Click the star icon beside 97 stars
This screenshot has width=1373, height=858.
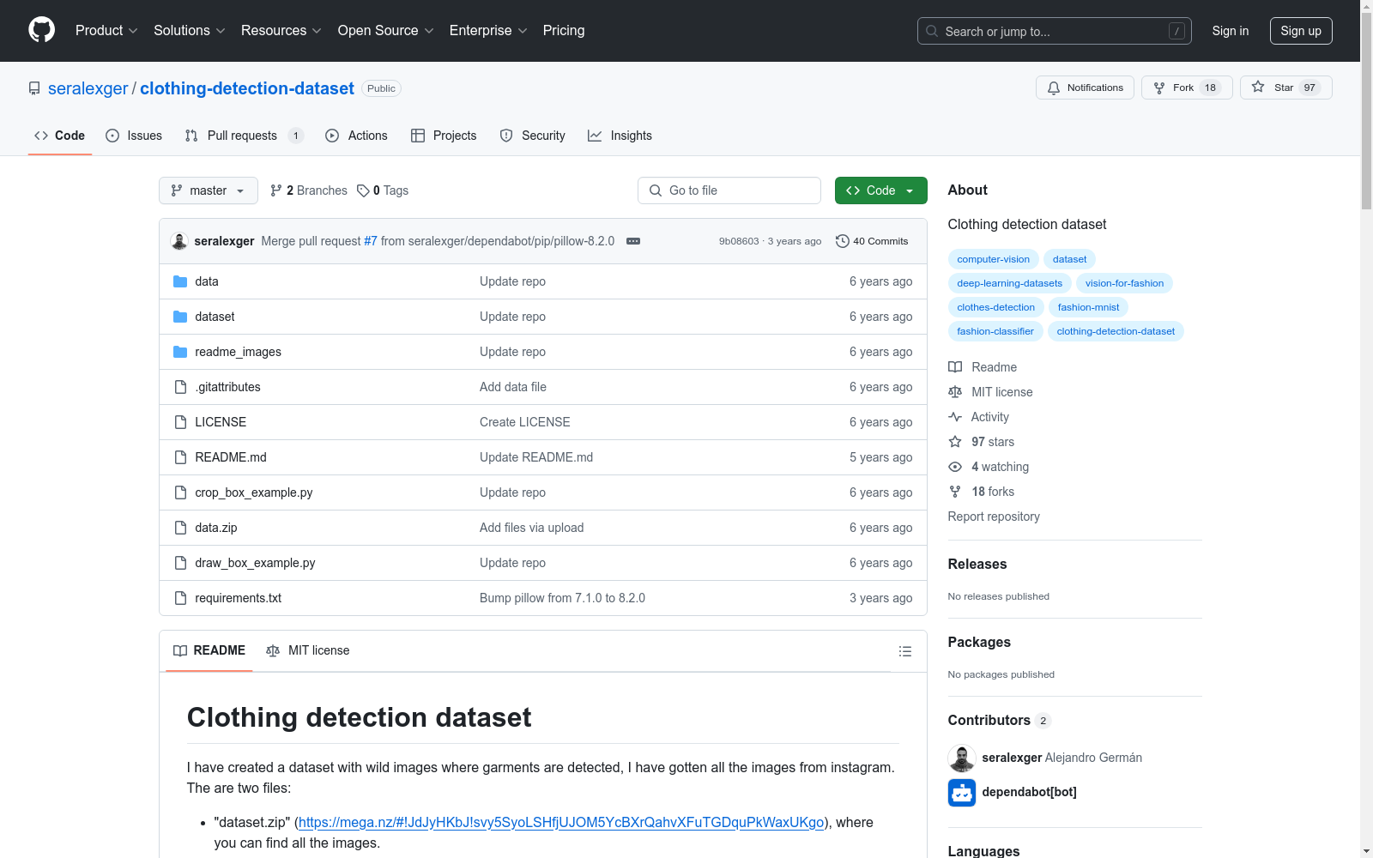tap(955, 442)
